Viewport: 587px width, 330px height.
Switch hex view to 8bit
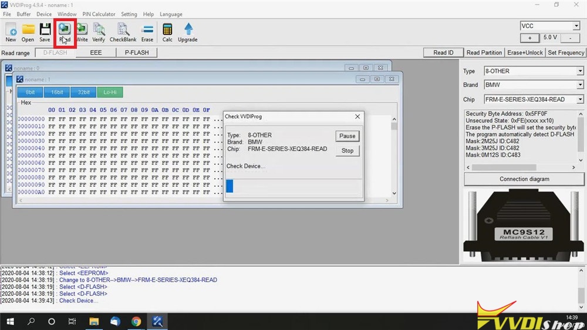30,92
